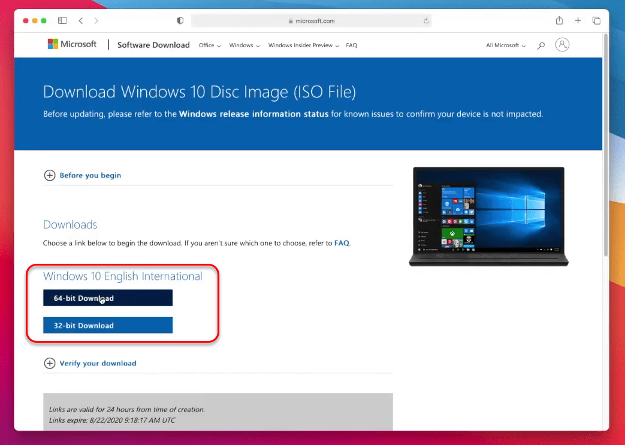Click the Windows 10 laptop image
Screen dimensions: 625x445
489,216
